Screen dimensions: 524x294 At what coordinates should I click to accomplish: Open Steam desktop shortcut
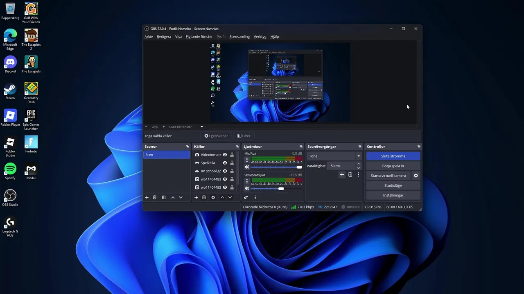click(x=10, y=91)
